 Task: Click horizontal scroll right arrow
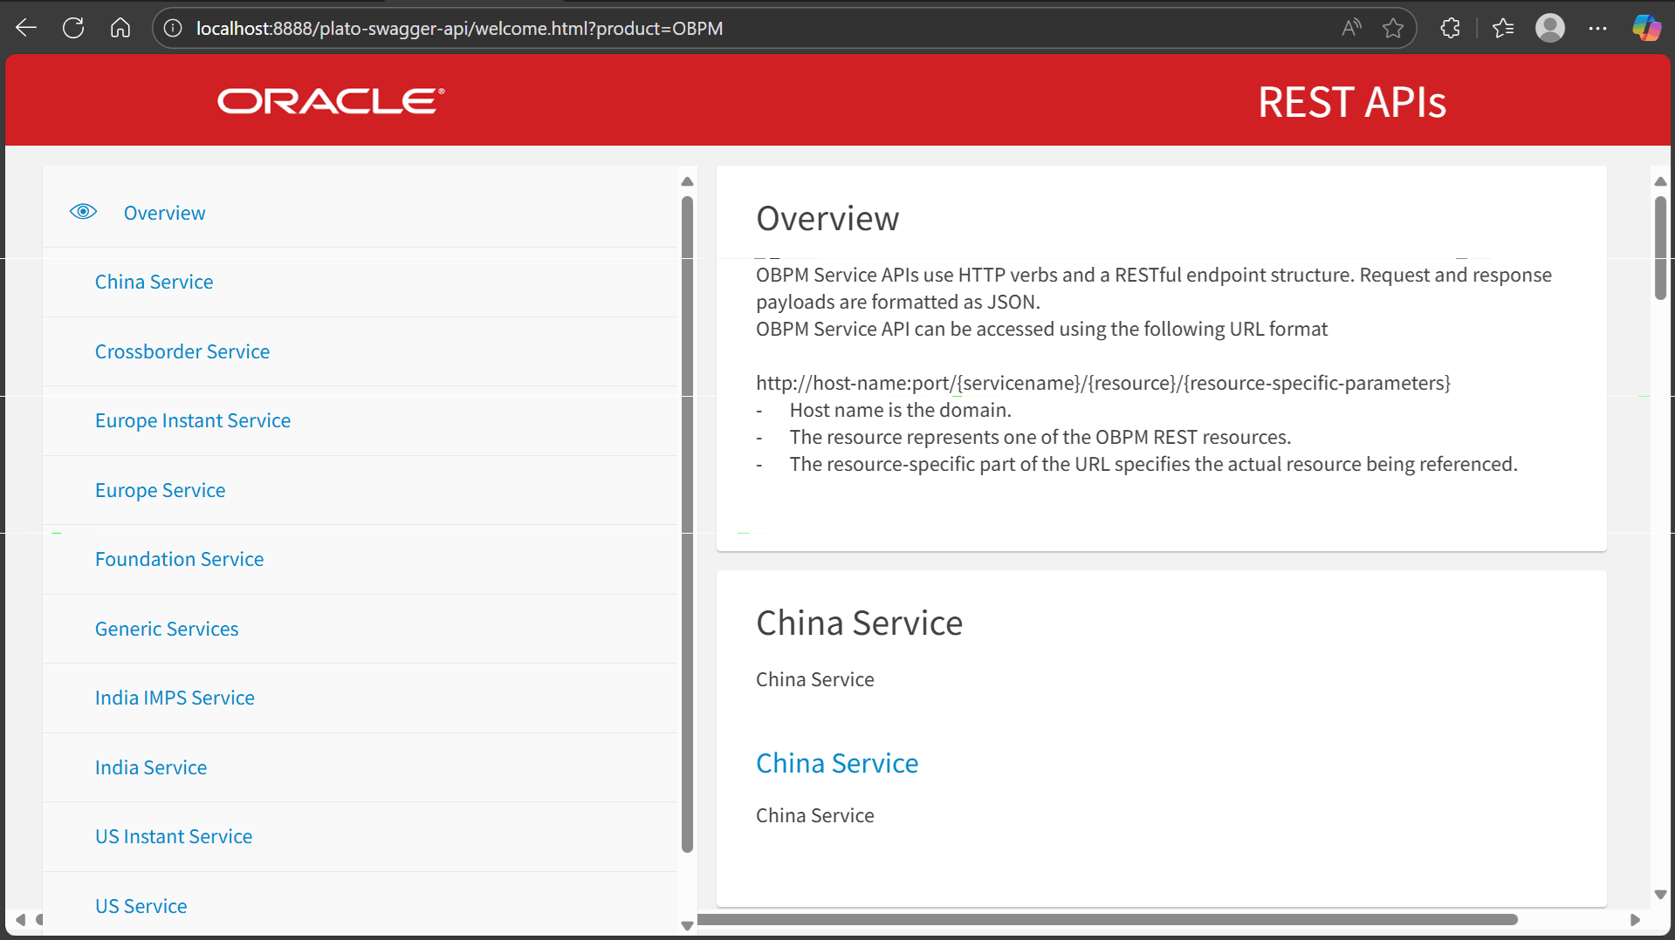(1635, 919)
